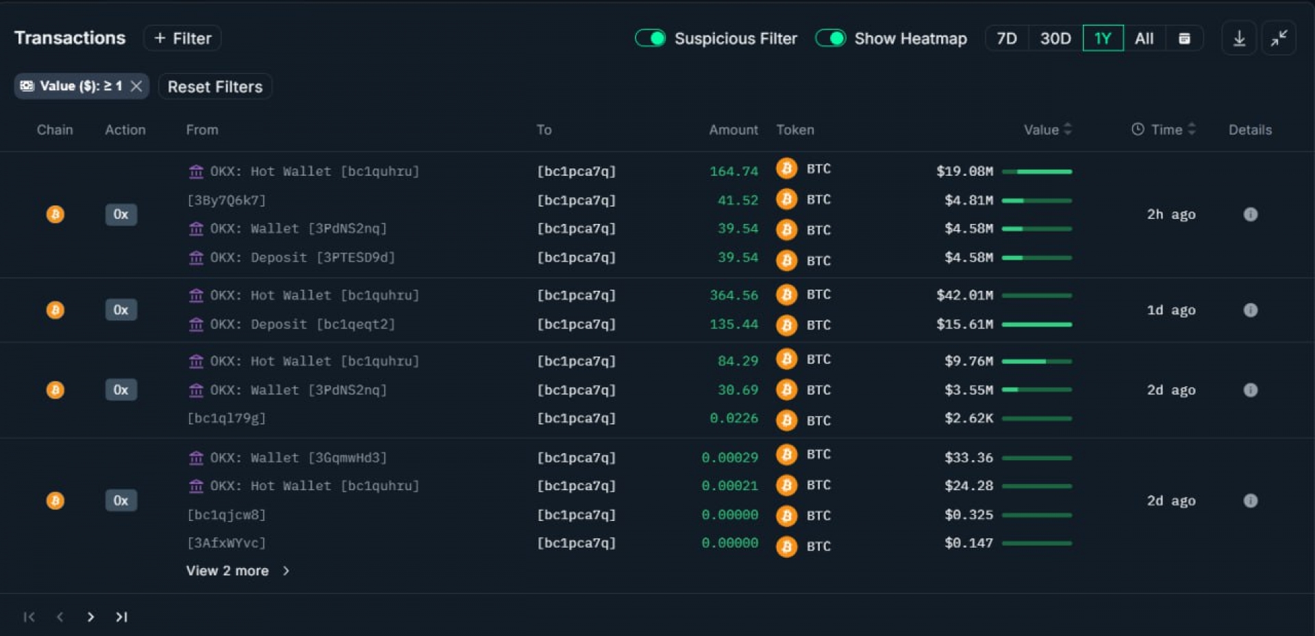Select the 7D time range tab
Screen dimensions: 1315x636
coord(1006,38)
